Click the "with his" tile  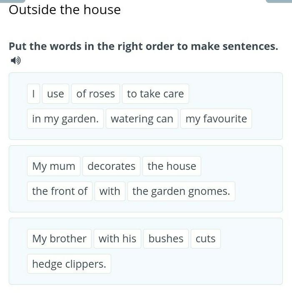pos(117,239)
